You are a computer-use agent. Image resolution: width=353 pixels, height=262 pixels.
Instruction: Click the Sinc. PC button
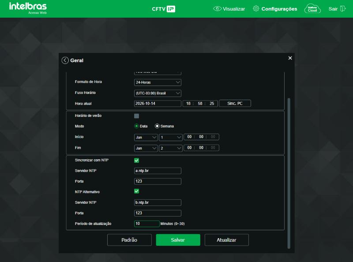click(x=235, y=103)
